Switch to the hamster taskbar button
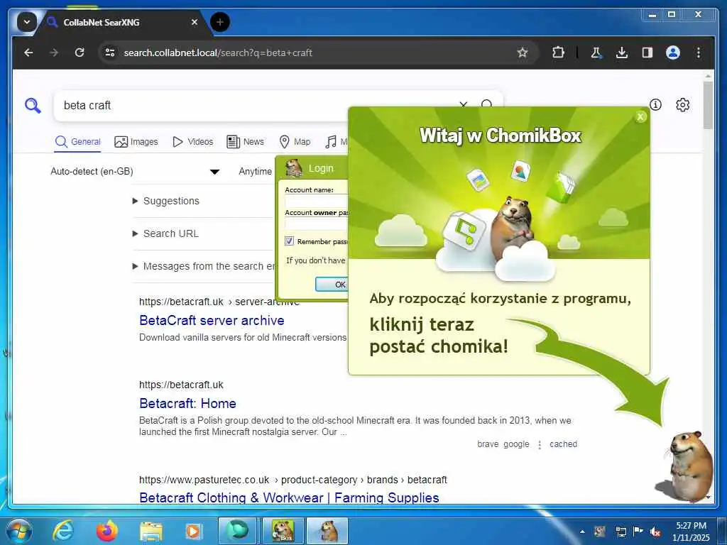 pos(328,531)
